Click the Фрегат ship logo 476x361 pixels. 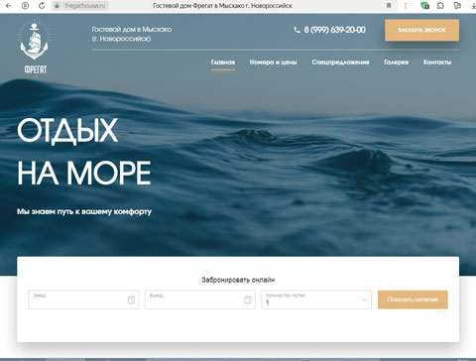point(35,47)
